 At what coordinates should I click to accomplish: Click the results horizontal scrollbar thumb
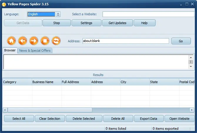coord(50,110)
